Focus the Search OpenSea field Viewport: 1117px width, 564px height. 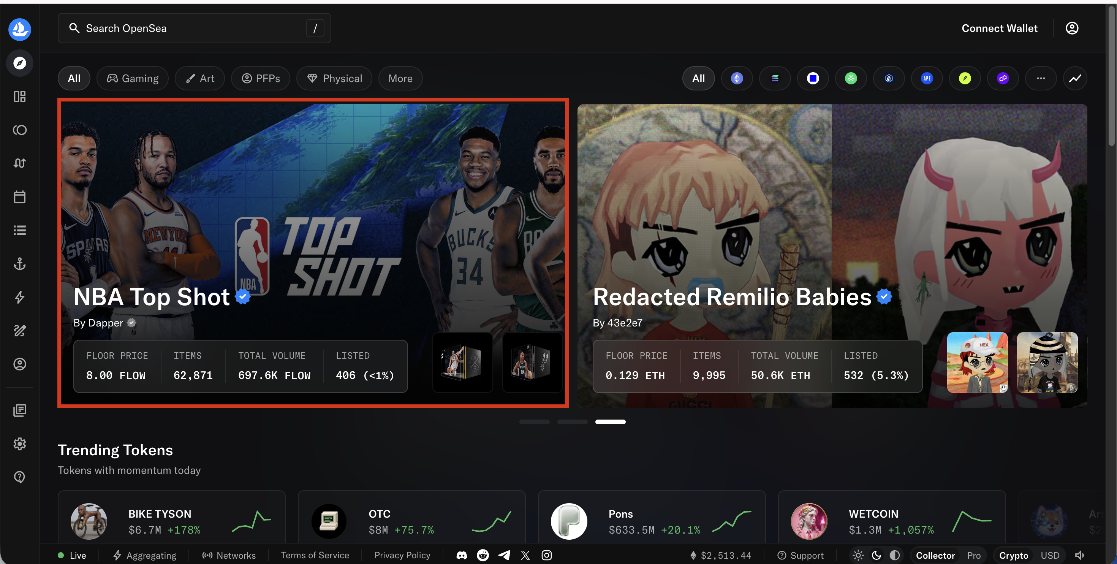(194, 28)
